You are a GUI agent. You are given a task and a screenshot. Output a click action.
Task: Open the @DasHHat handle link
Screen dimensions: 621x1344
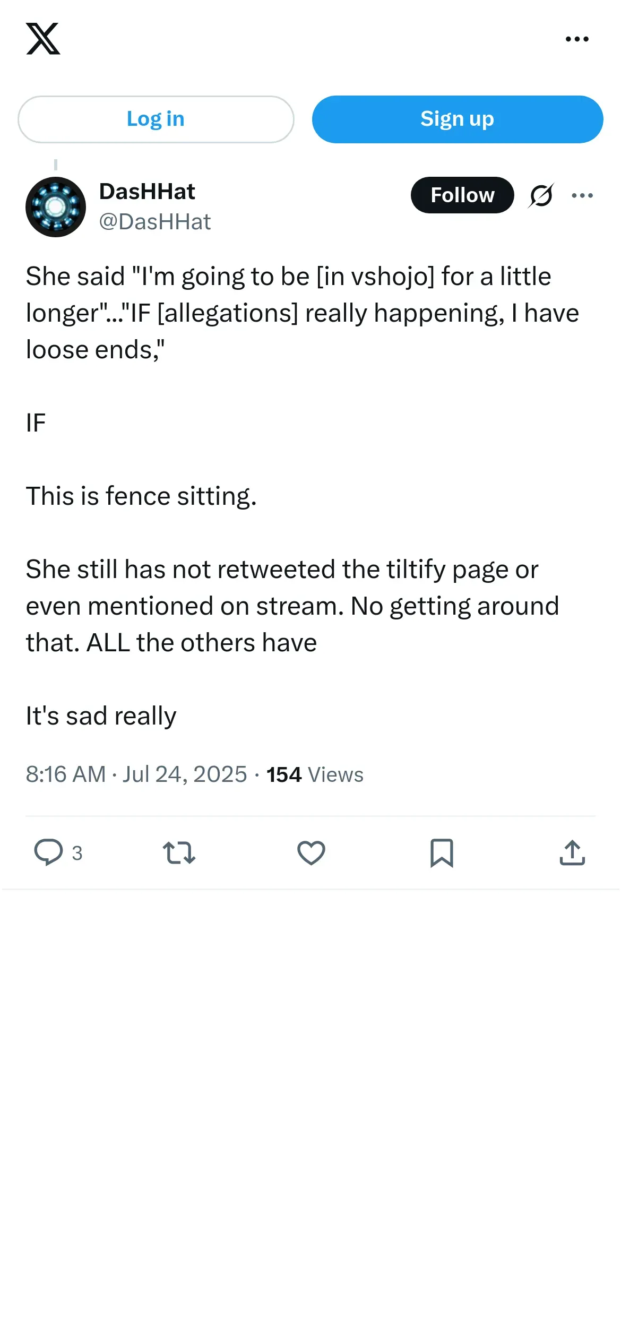(x=155, y=222)
